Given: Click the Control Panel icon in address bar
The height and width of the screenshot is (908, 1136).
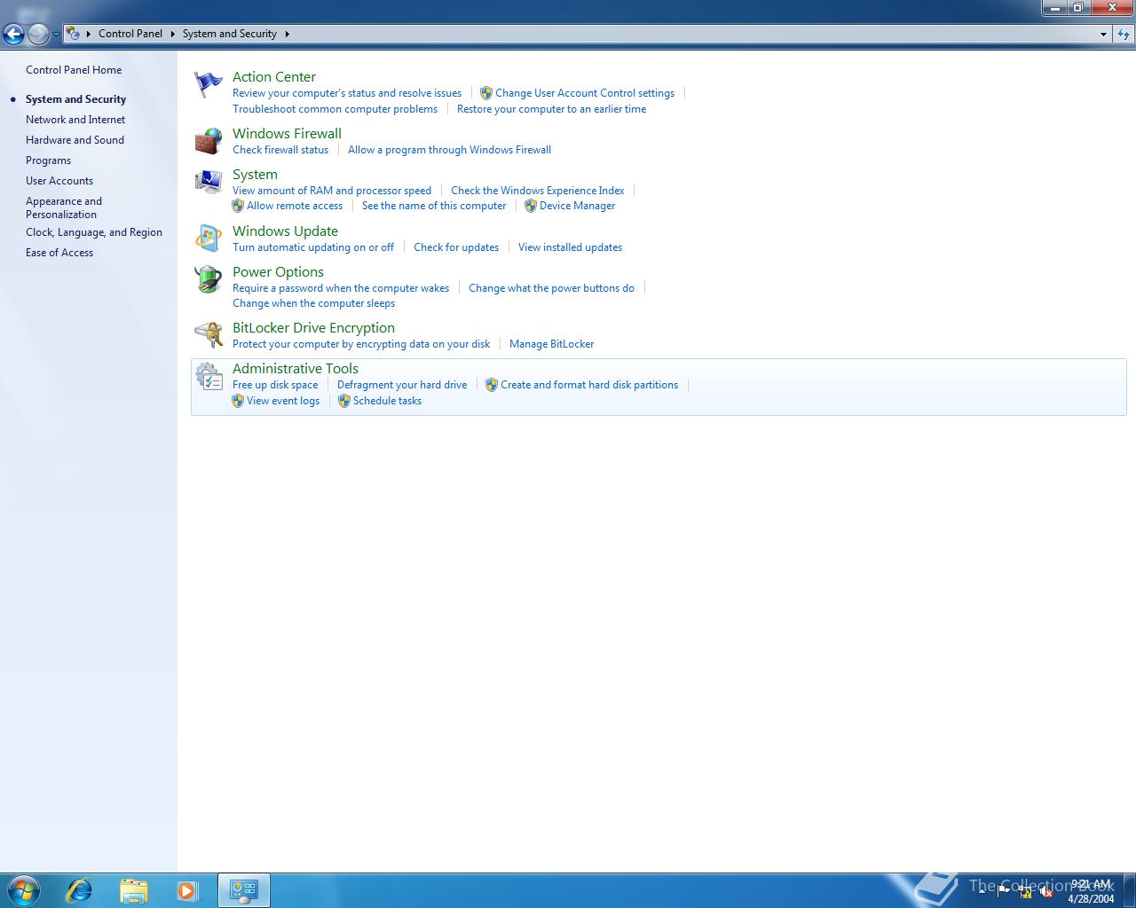Looking at the screenshot, I should coord(74,34).
